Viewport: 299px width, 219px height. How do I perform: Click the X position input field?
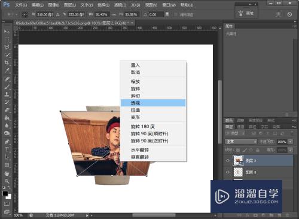pyautogui.click(x=45, y=14)
